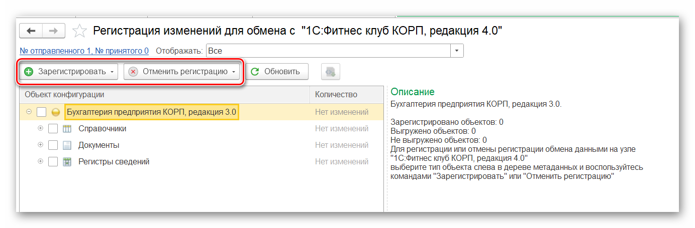Click into the Отображать field showing Все
695x228 pixels.
tap(328, 51)
